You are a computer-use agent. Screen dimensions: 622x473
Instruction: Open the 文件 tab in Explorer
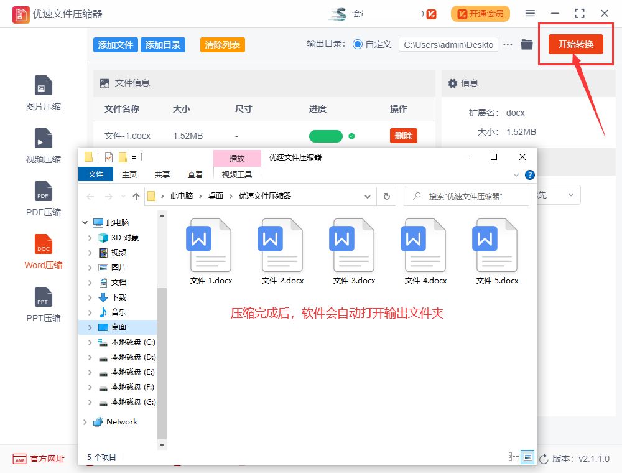pos(96,174)
